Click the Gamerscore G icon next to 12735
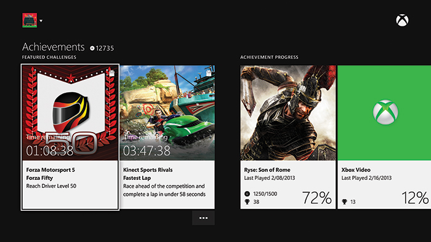The height and width of the screenshot is (242, 431). [92, 49]
